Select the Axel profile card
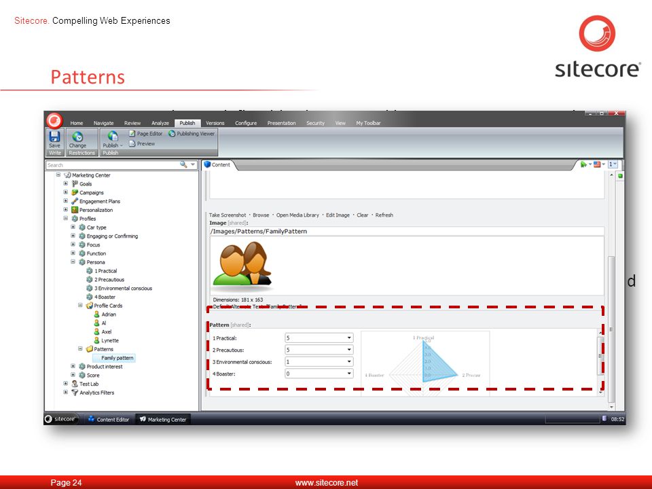The width and height of the screenshot is (652, 489). point(103,331)
